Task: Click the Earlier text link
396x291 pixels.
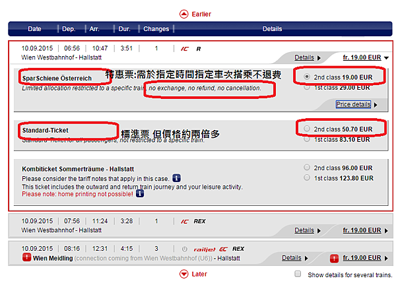Action: point(201,14)
